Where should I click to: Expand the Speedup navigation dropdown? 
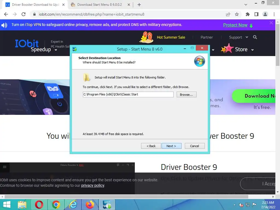click(44, 49)
